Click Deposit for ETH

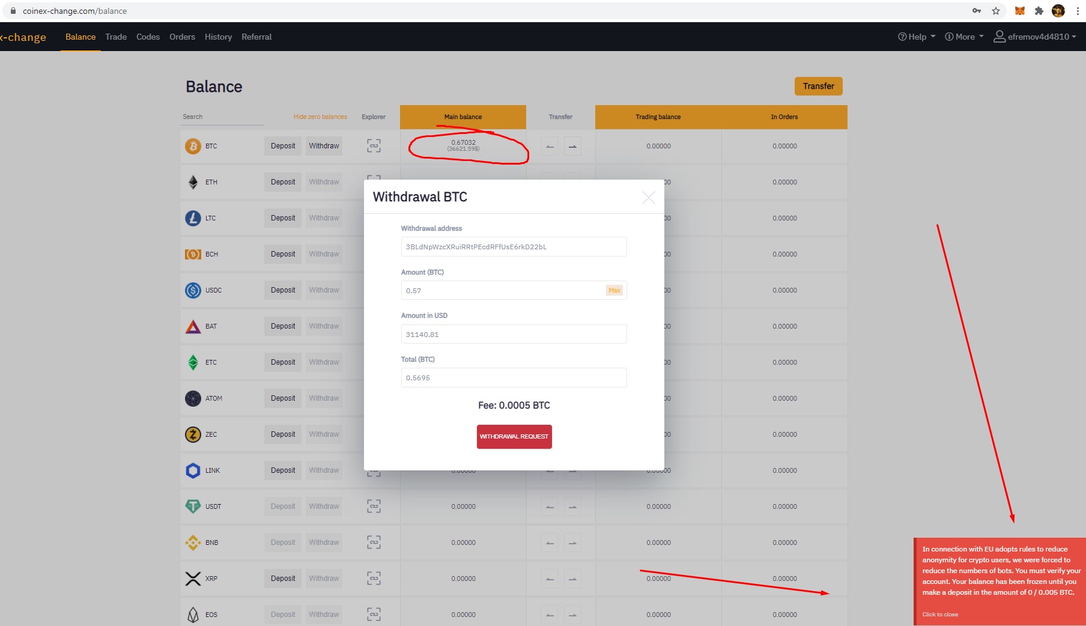pos(283,182)
